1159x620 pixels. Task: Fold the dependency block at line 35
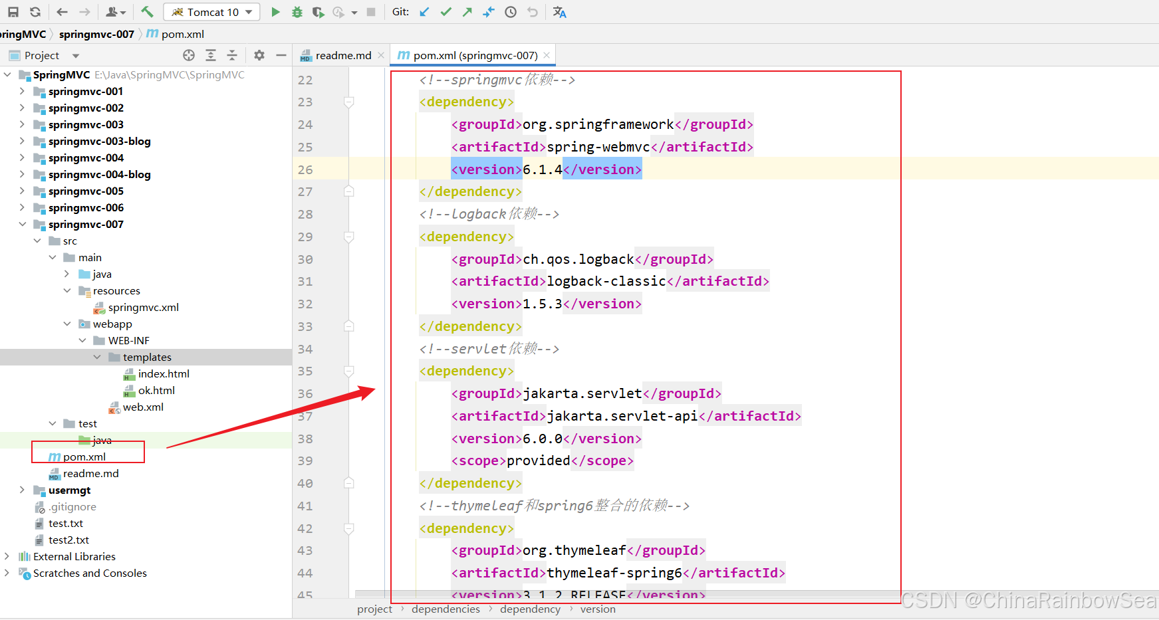coord(348,371)
